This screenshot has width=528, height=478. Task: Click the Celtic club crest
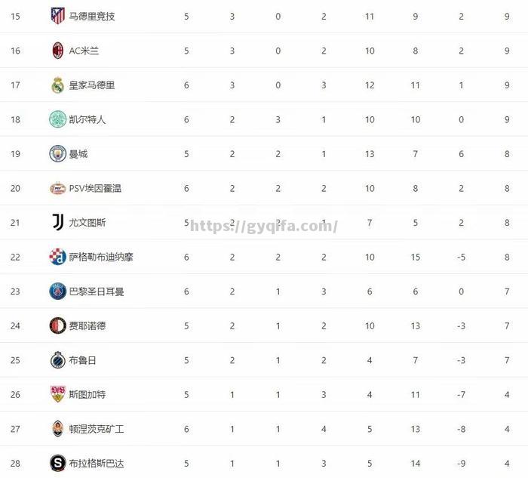(x=57, y=119)
